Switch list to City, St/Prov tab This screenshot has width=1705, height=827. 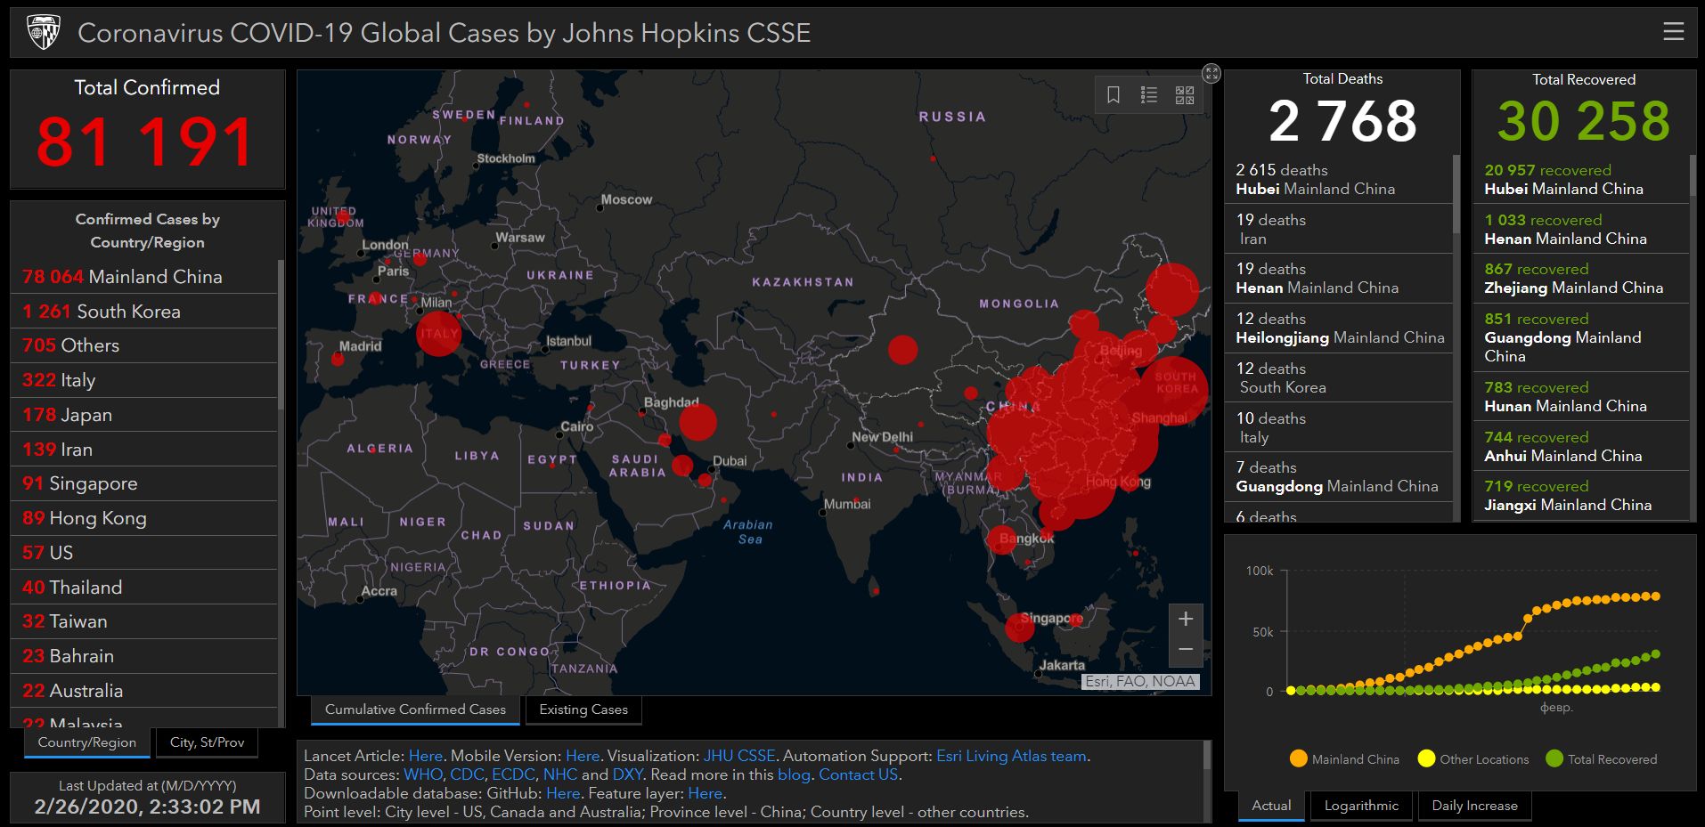point(207,742)
